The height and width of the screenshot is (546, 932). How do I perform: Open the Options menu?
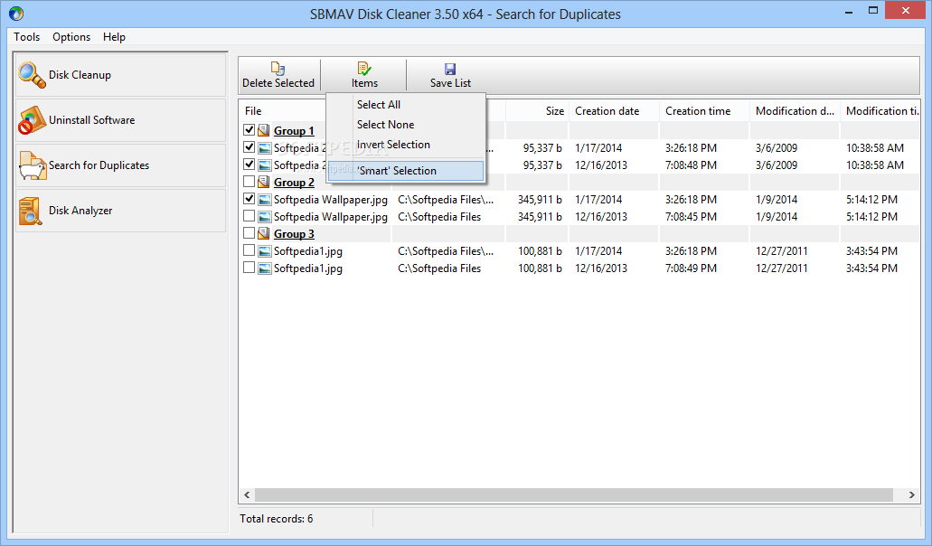click(x=71, y=37)
